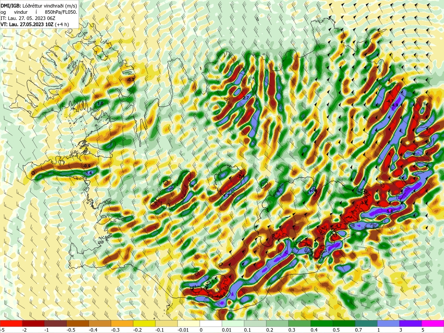This screenshot has height=333, width=444.
Task: Click the tan legend swatch starting at -0.1
Action: (x=166, y=323)
